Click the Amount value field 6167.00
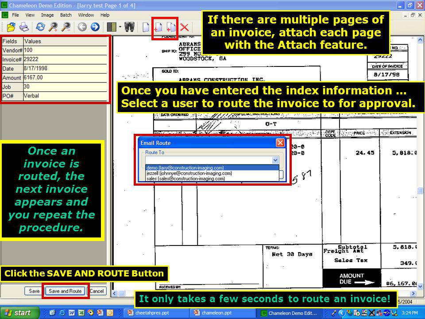 tap(65, 78)
